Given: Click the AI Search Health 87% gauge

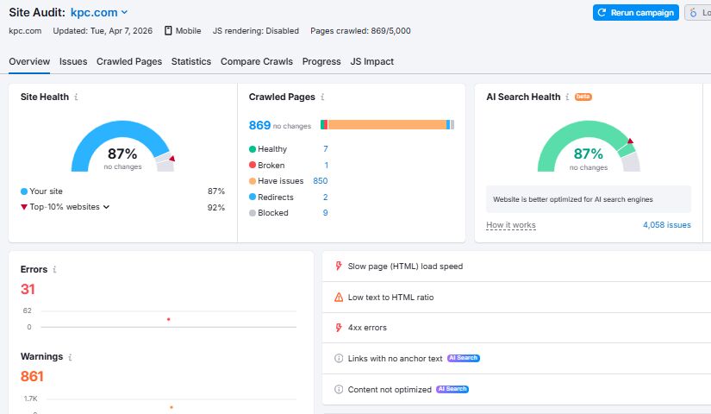Looking at the screenshot, I should click(589, 147).
